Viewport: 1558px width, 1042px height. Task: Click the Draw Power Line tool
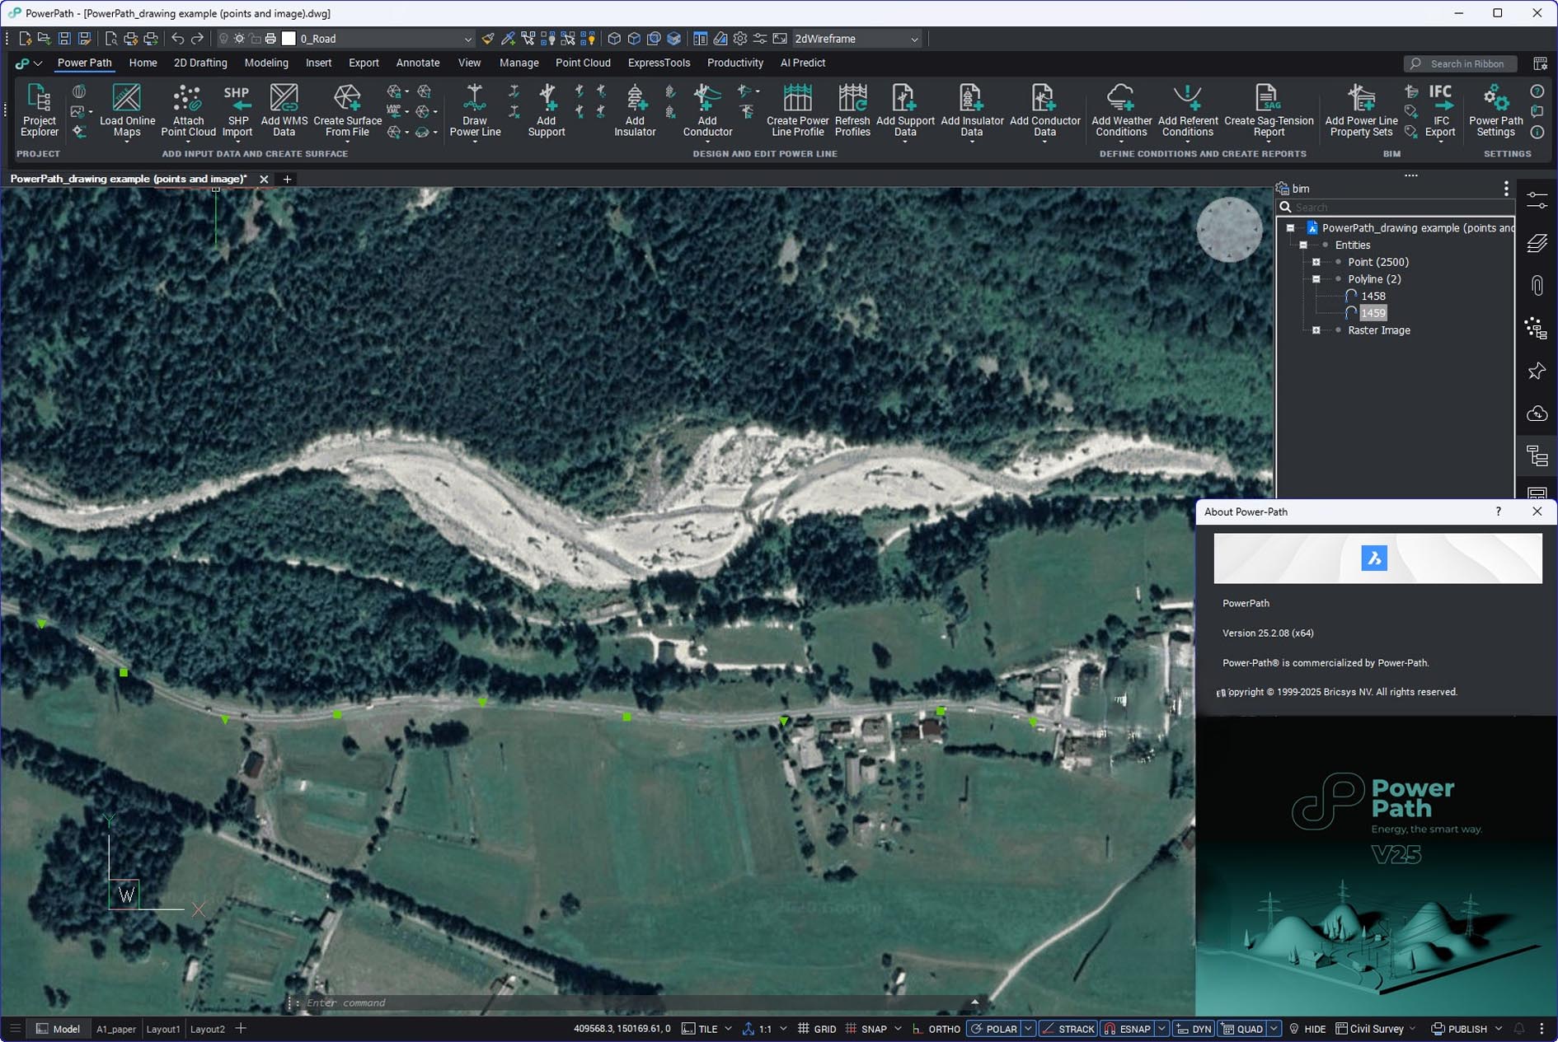[475, 110]
